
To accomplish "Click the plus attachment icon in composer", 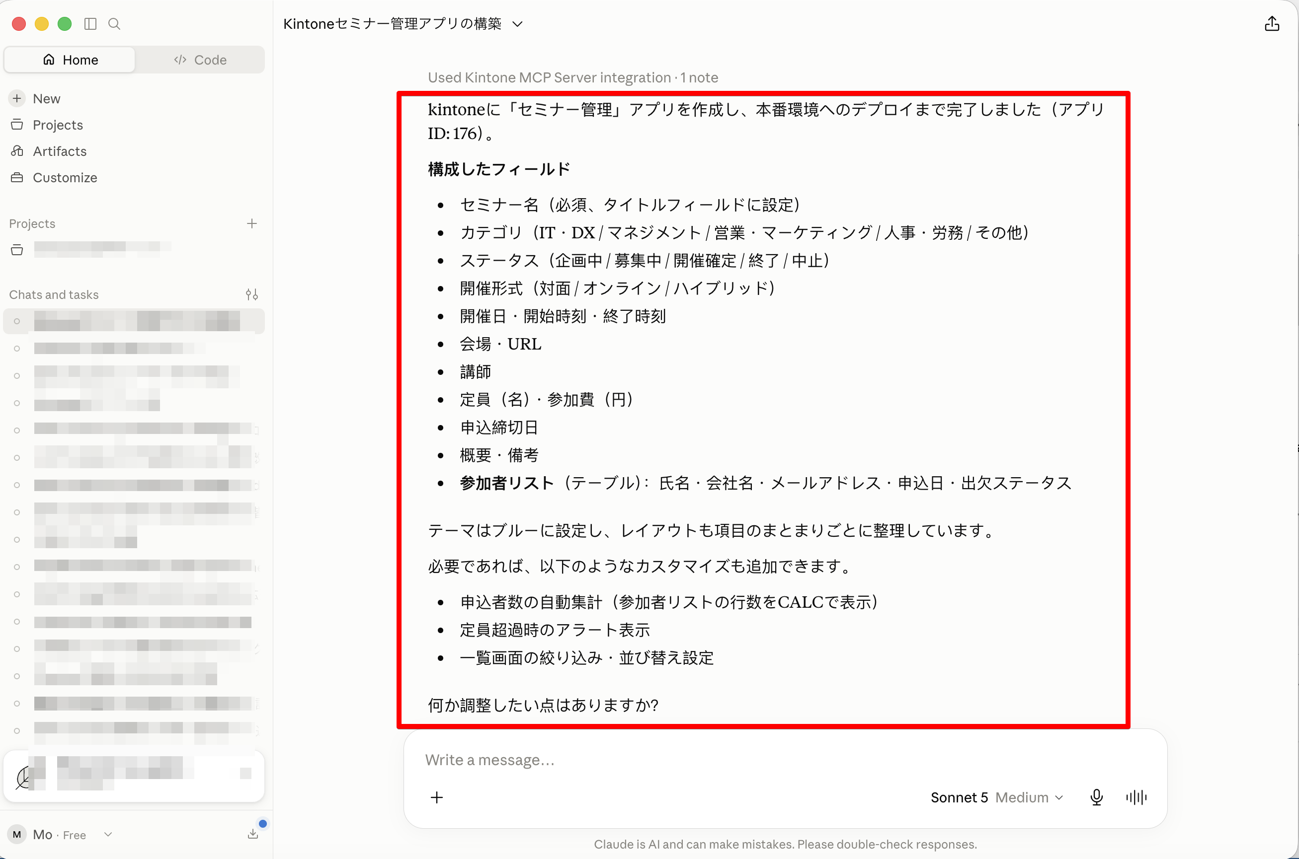I will (437, 797).
